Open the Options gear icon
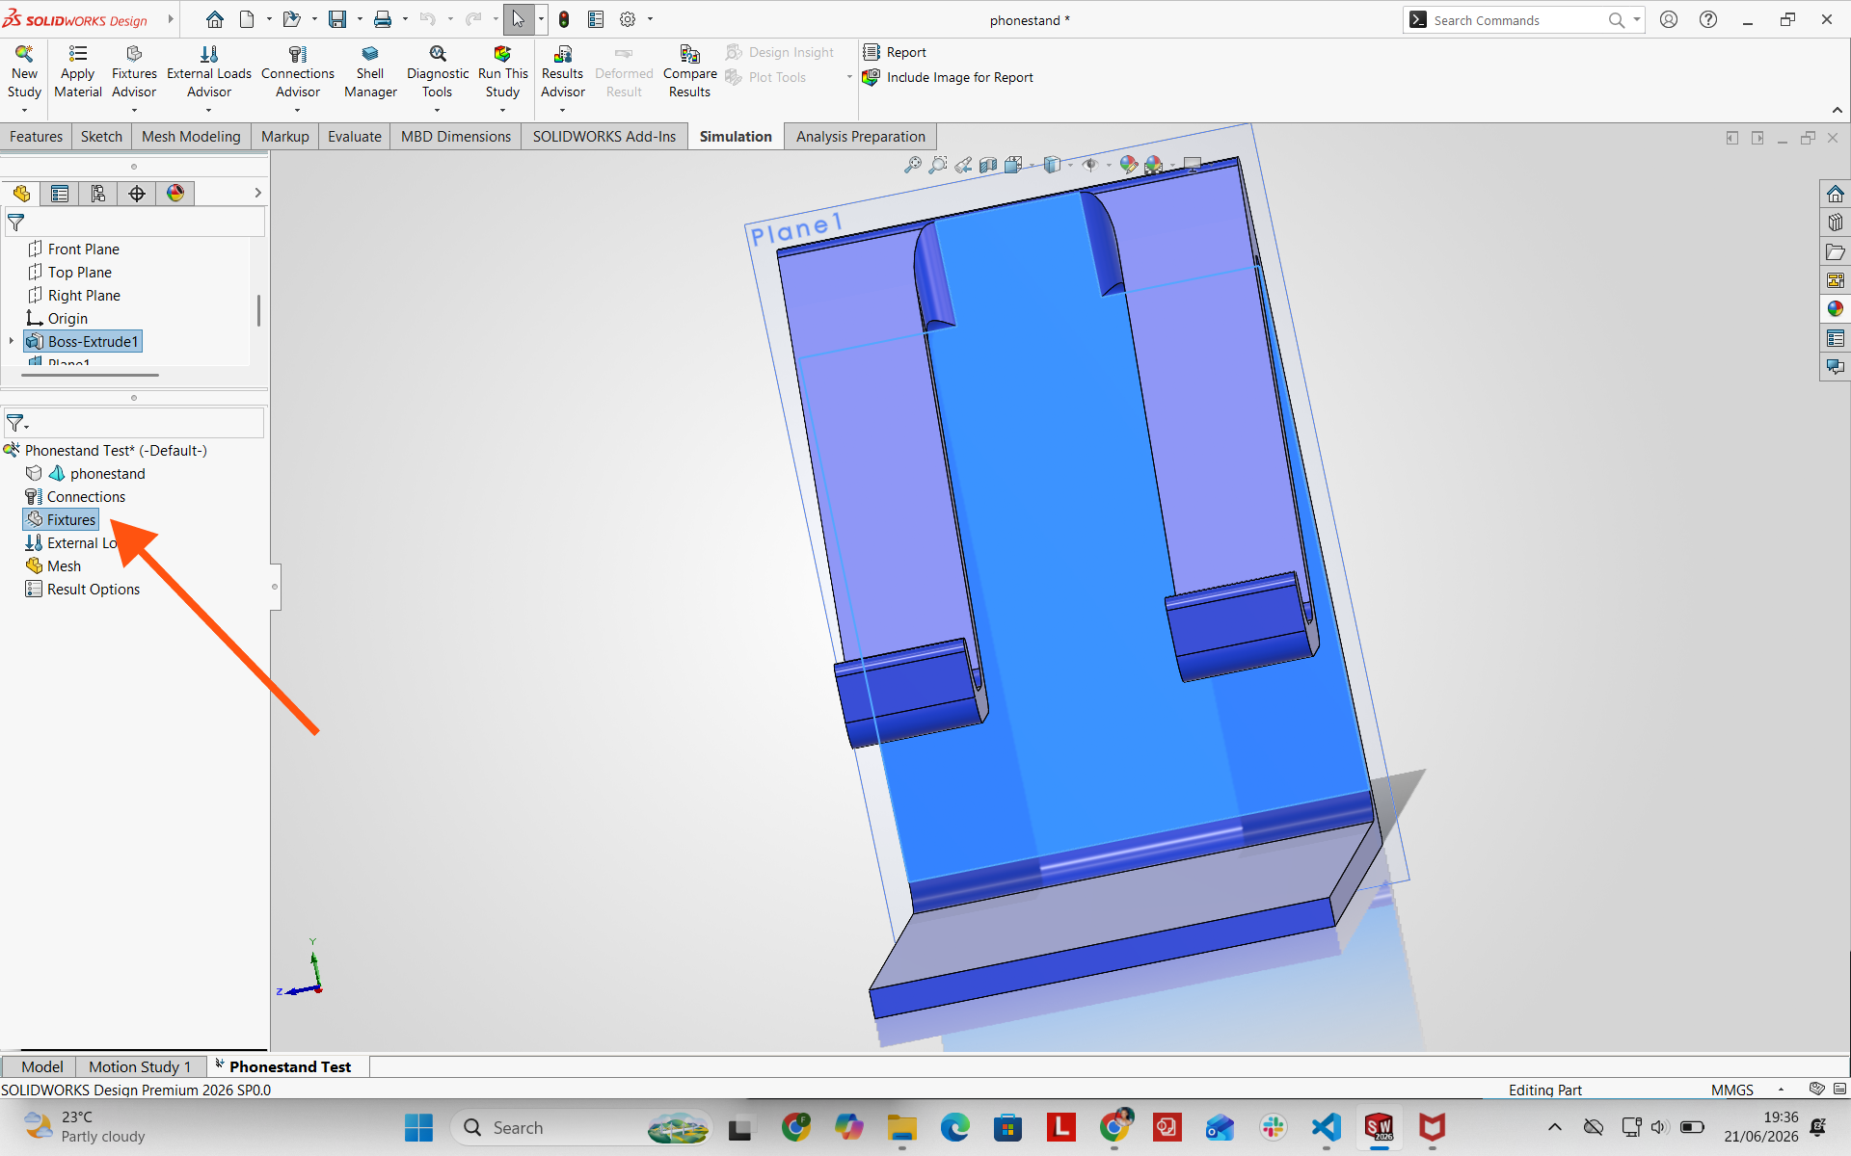This screenshot has height=1156, width=1851. coord(628,19)
